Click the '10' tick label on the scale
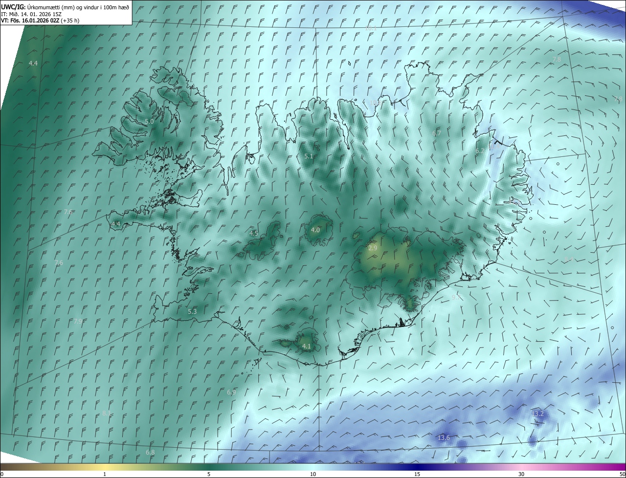 click(x=313, y=474)
